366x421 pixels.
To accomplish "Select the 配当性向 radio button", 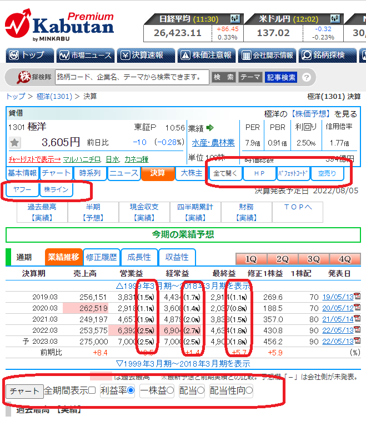I will point(249,390).
